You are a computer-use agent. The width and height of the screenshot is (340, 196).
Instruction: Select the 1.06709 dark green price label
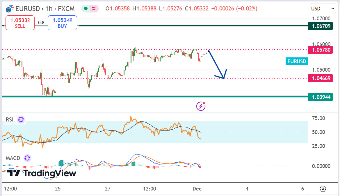click(321, 26)
